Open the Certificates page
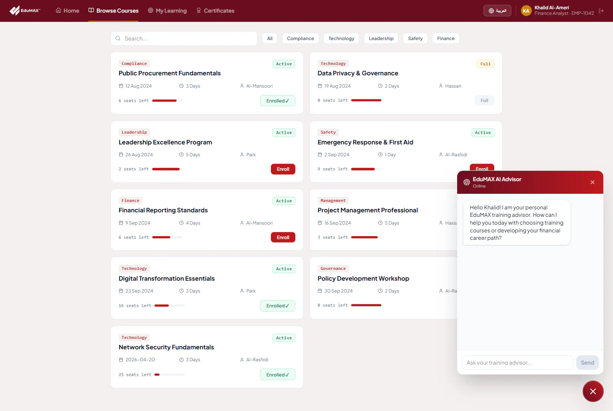 (215, 11)
